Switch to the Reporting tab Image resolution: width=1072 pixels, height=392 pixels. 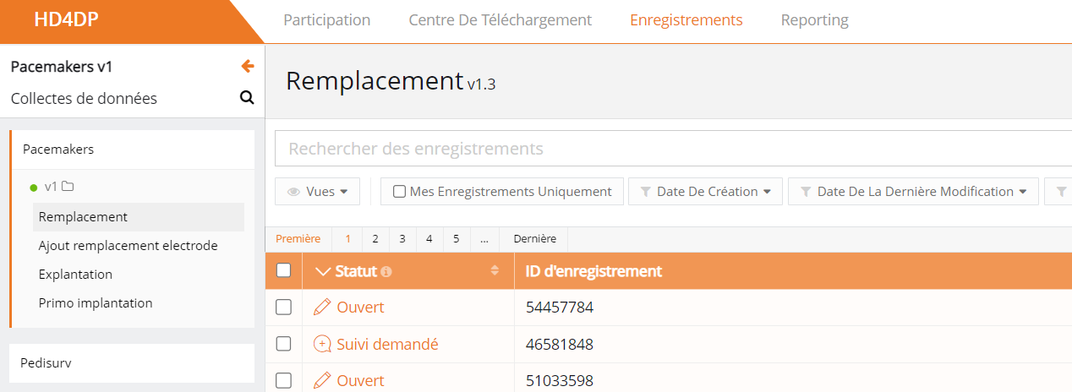click(x=814, y=20)
